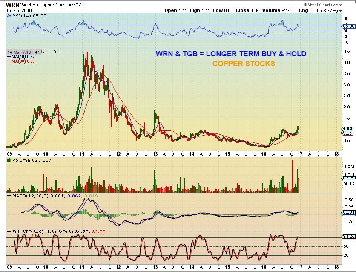Click the 3.0 price axis label

pos(347,85)
